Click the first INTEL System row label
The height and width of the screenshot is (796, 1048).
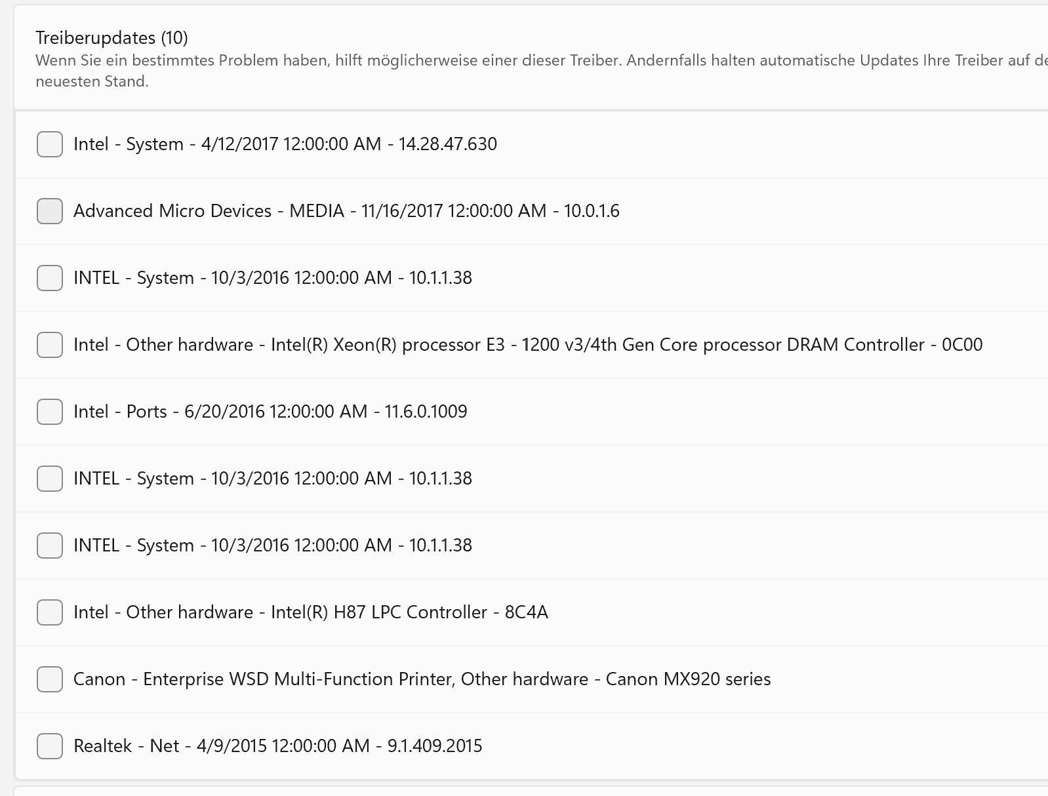pos(272,278)
